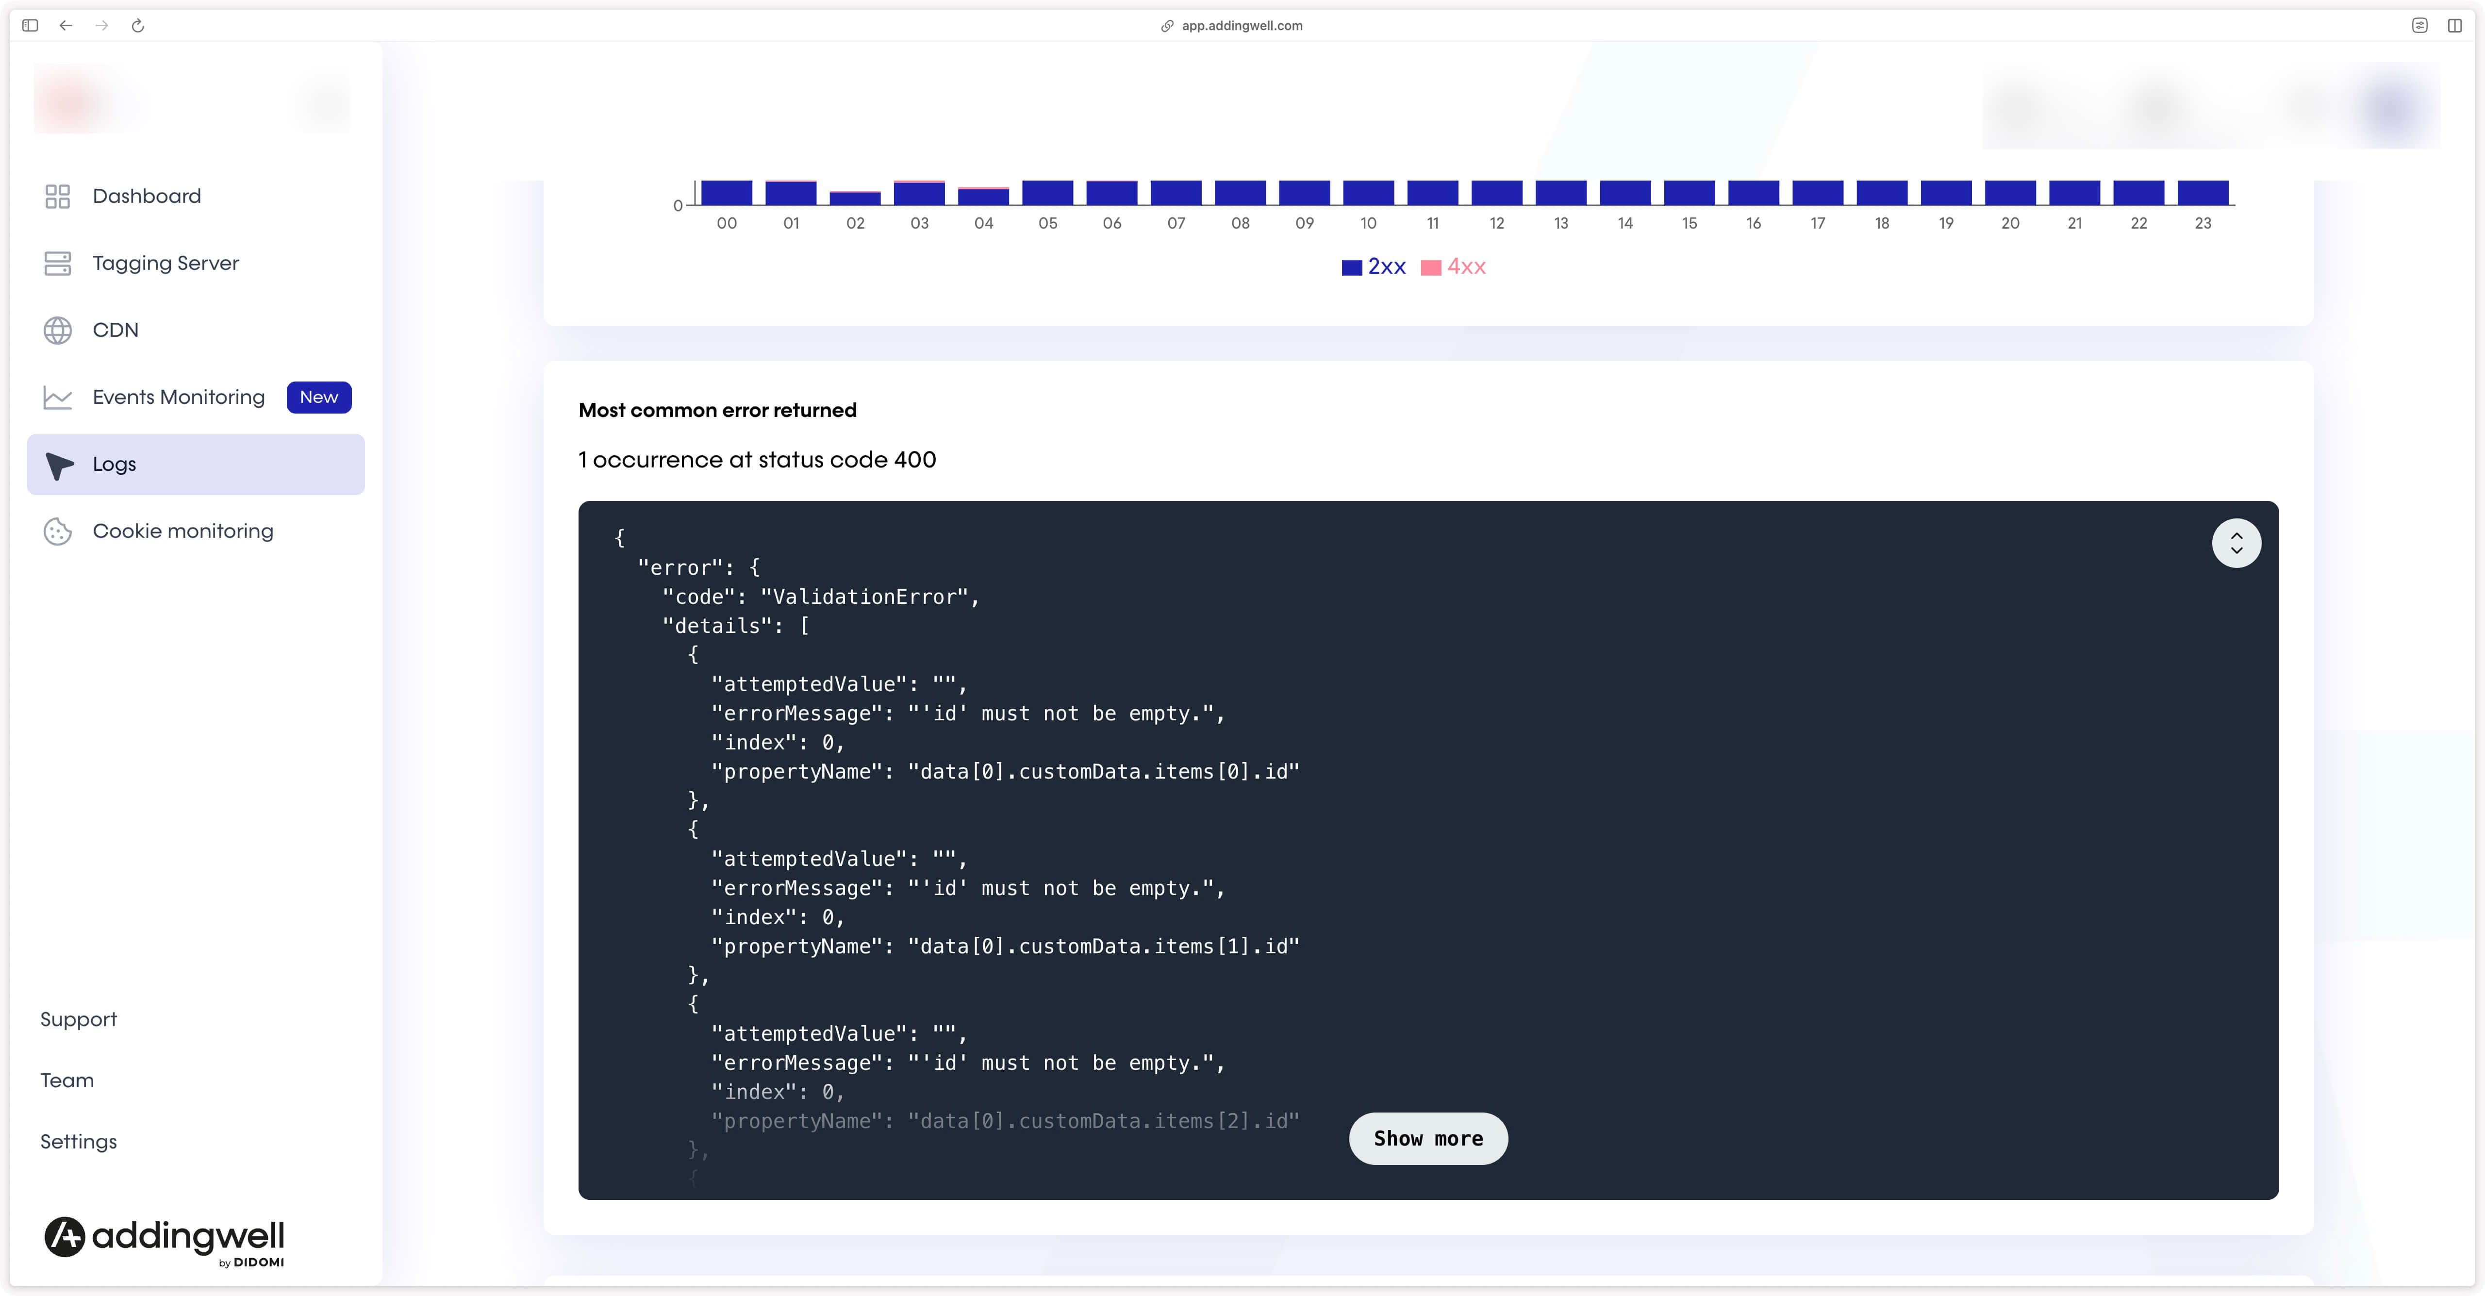Go back to the previous page
This screenshot has height=1296, width=2485.
coord(66,26)
